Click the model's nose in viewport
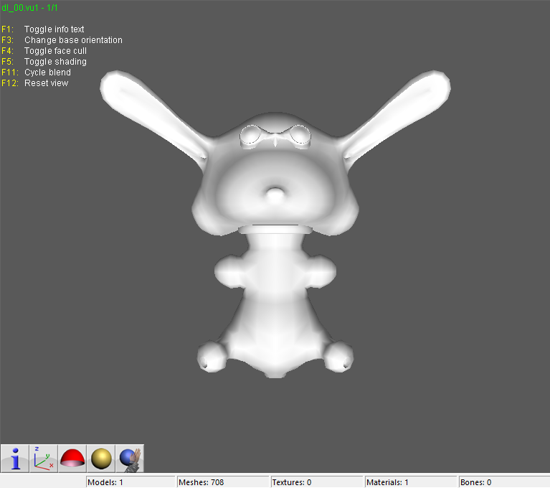Image resolution: width=550 pixels, height=488 pixels. coord(275,194)
